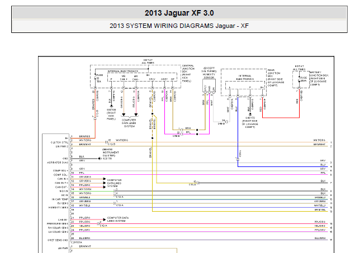Select the 250A fuse in battery junction box
The image size is (355, 253).
coord(304,79)
